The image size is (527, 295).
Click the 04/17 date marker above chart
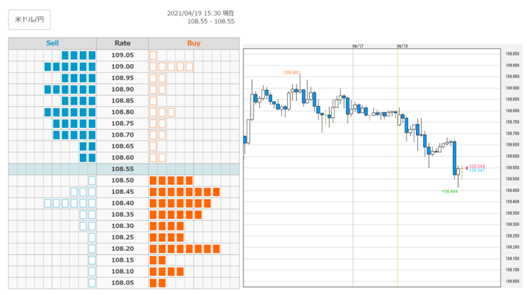click(358, 46)
